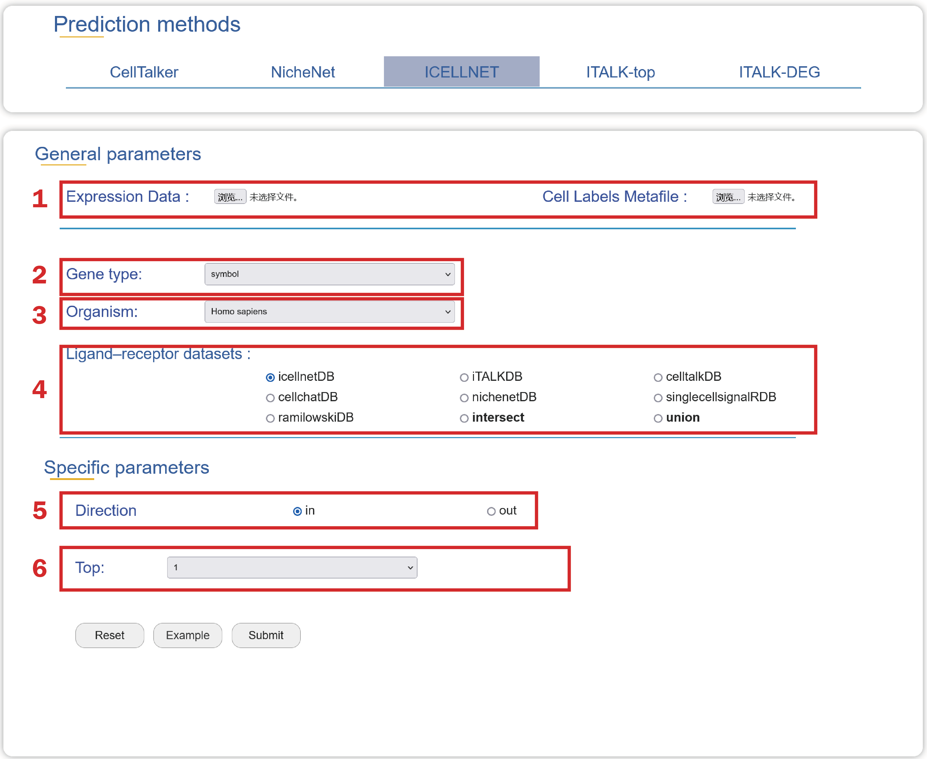Load the Example data
The image size is (927, 759).
click(x=188, y=635)
